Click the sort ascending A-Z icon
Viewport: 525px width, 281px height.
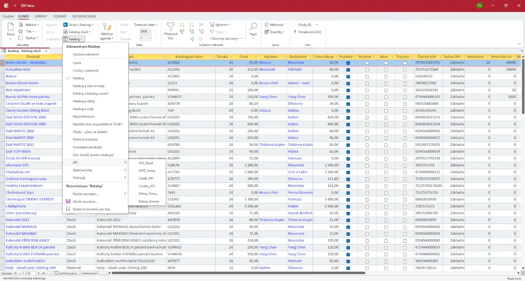182,25
